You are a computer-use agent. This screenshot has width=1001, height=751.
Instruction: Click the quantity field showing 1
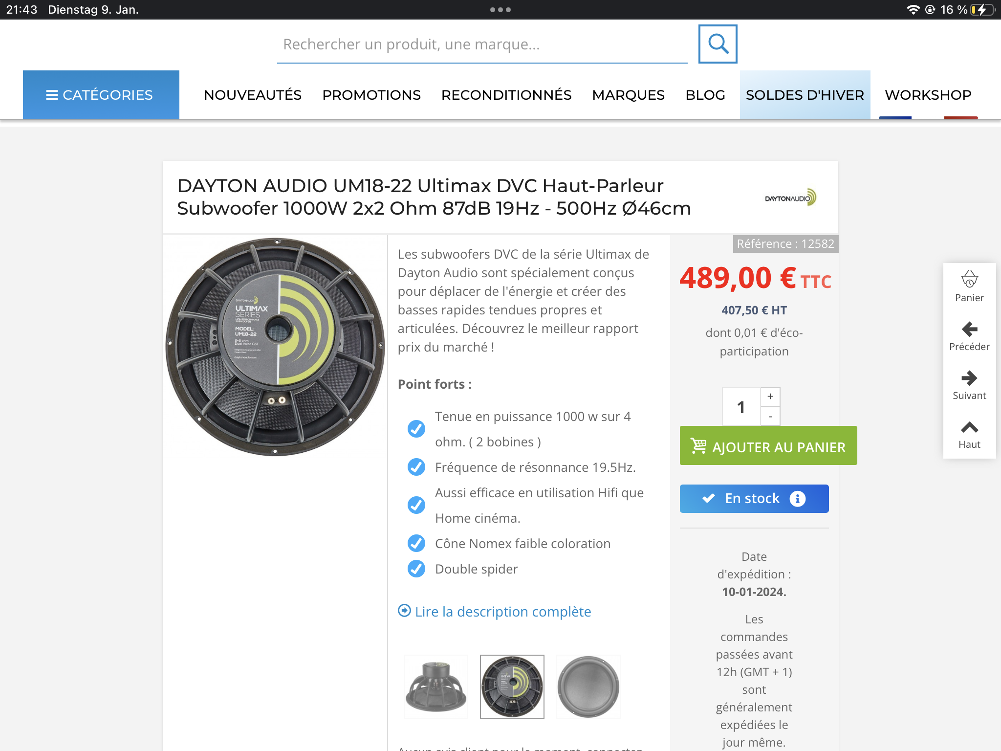[x=741, y=407]
